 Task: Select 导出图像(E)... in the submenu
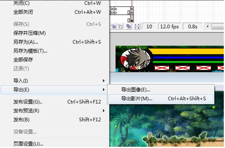[161, 90]
